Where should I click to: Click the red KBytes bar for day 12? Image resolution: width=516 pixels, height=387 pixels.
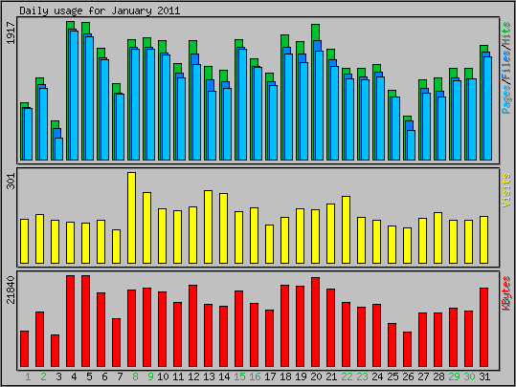click(x=193, y=326)
